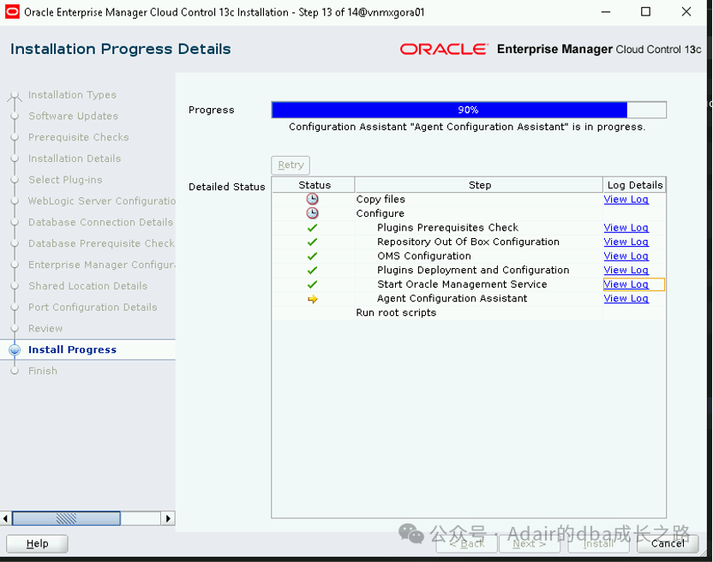Click the left scroll arrow of sidebar scrollbar
Viewport: 713px width, 562px height.
[5, 518]
